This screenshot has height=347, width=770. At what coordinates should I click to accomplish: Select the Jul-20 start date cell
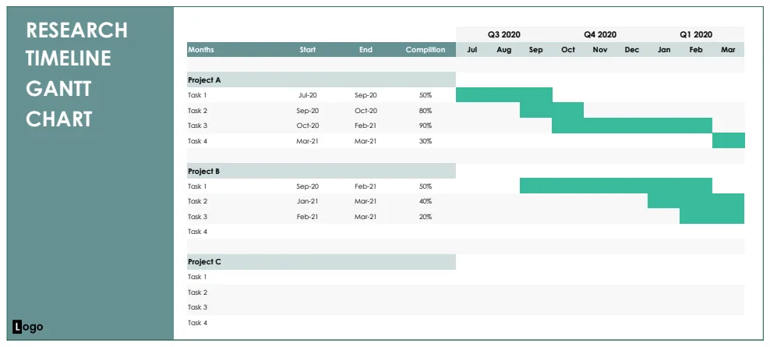tap(307, 95)
